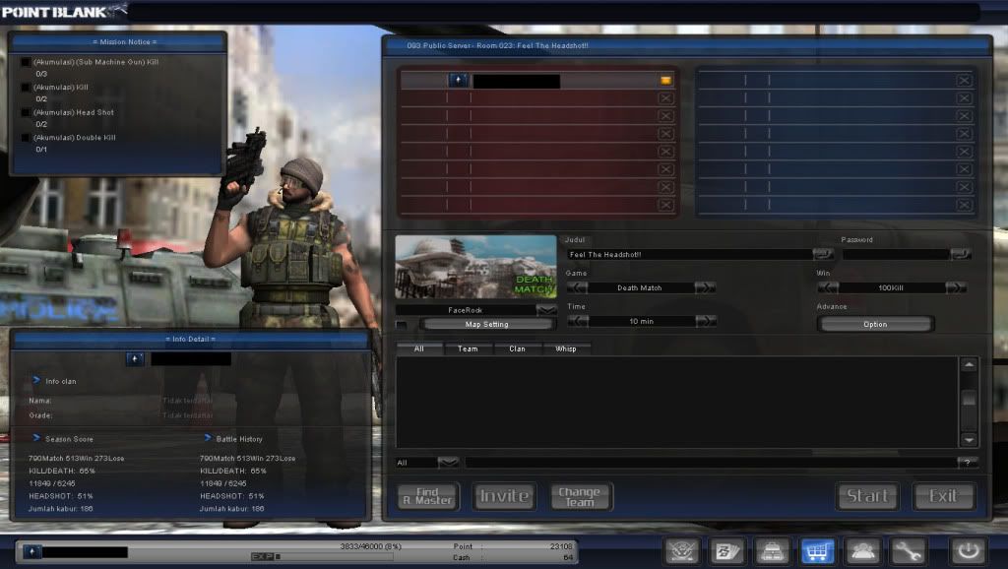Decrease Time with left arrow

click(x=577, y=321)
